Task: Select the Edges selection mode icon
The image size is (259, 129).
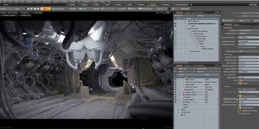Action: (32, 9)
